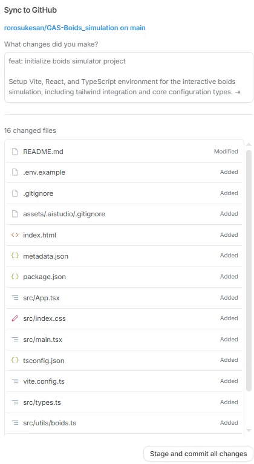Select src/utils/boids.ts in changed files
Viewport: 254px width, 464px height.
(124, 423)
